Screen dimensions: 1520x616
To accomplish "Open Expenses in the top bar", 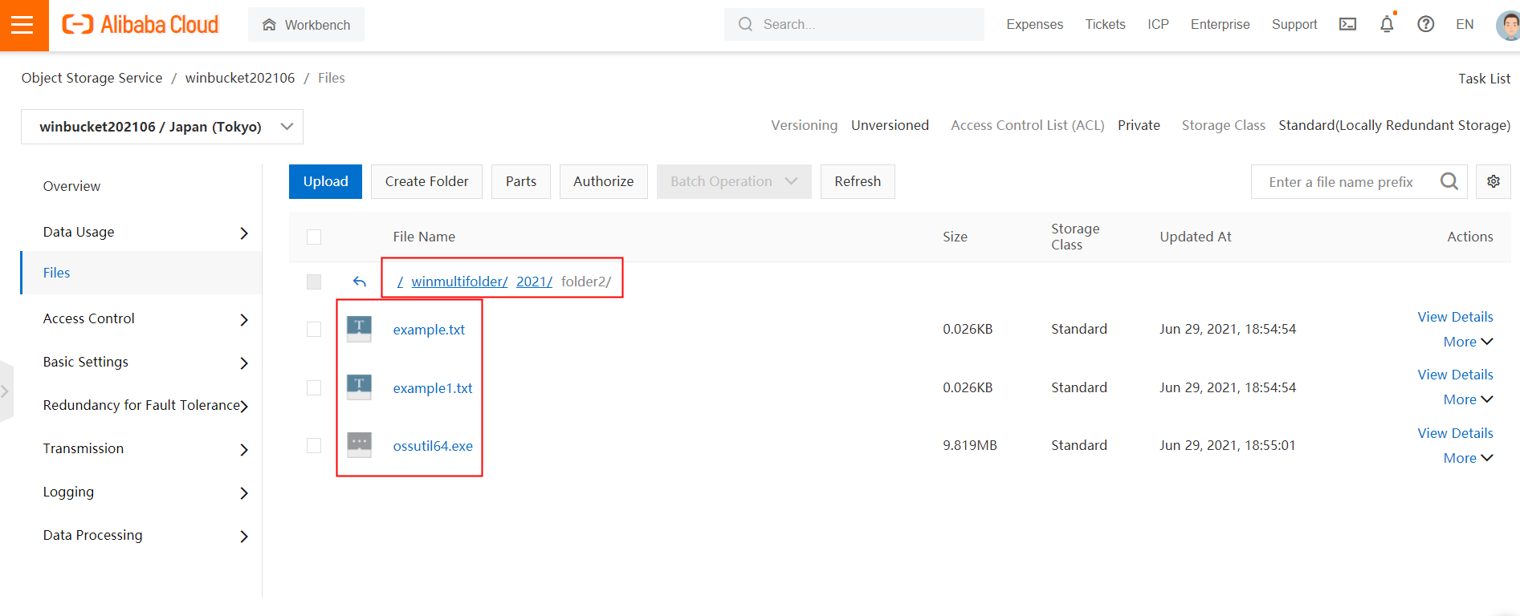I will 1034,24.
